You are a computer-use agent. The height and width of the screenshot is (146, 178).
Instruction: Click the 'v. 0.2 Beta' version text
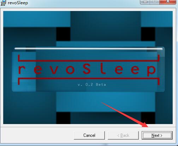[x=92, y=84]
